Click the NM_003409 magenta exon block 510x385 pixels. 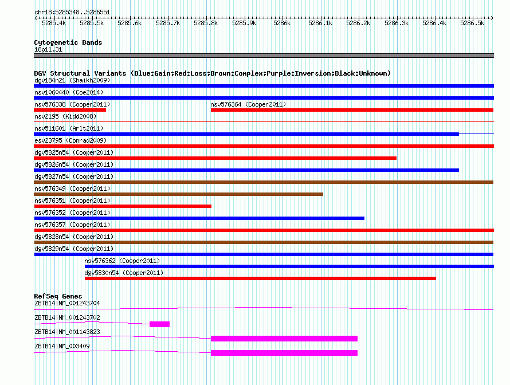coord(284,353)
